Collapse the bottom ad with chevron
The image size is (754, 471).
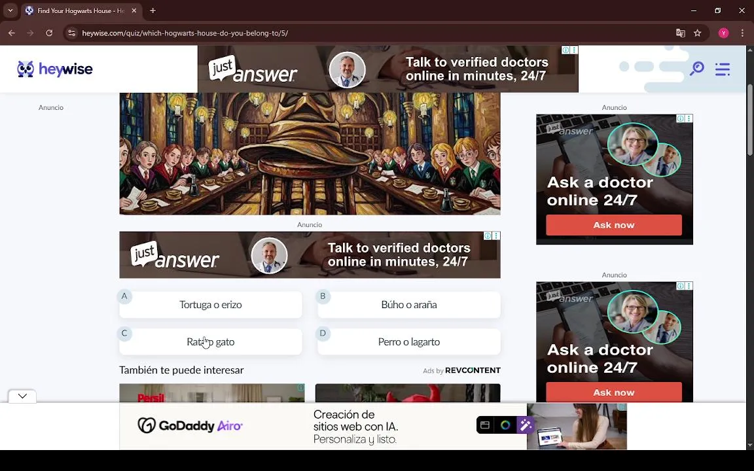[22, 396]
